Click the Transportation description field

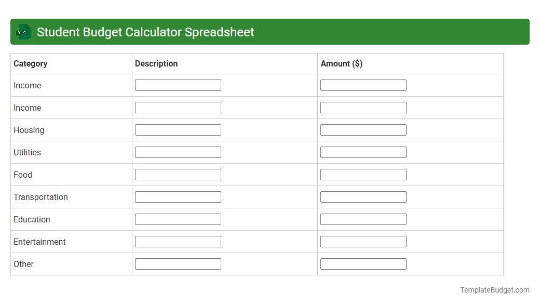(178, 196)
